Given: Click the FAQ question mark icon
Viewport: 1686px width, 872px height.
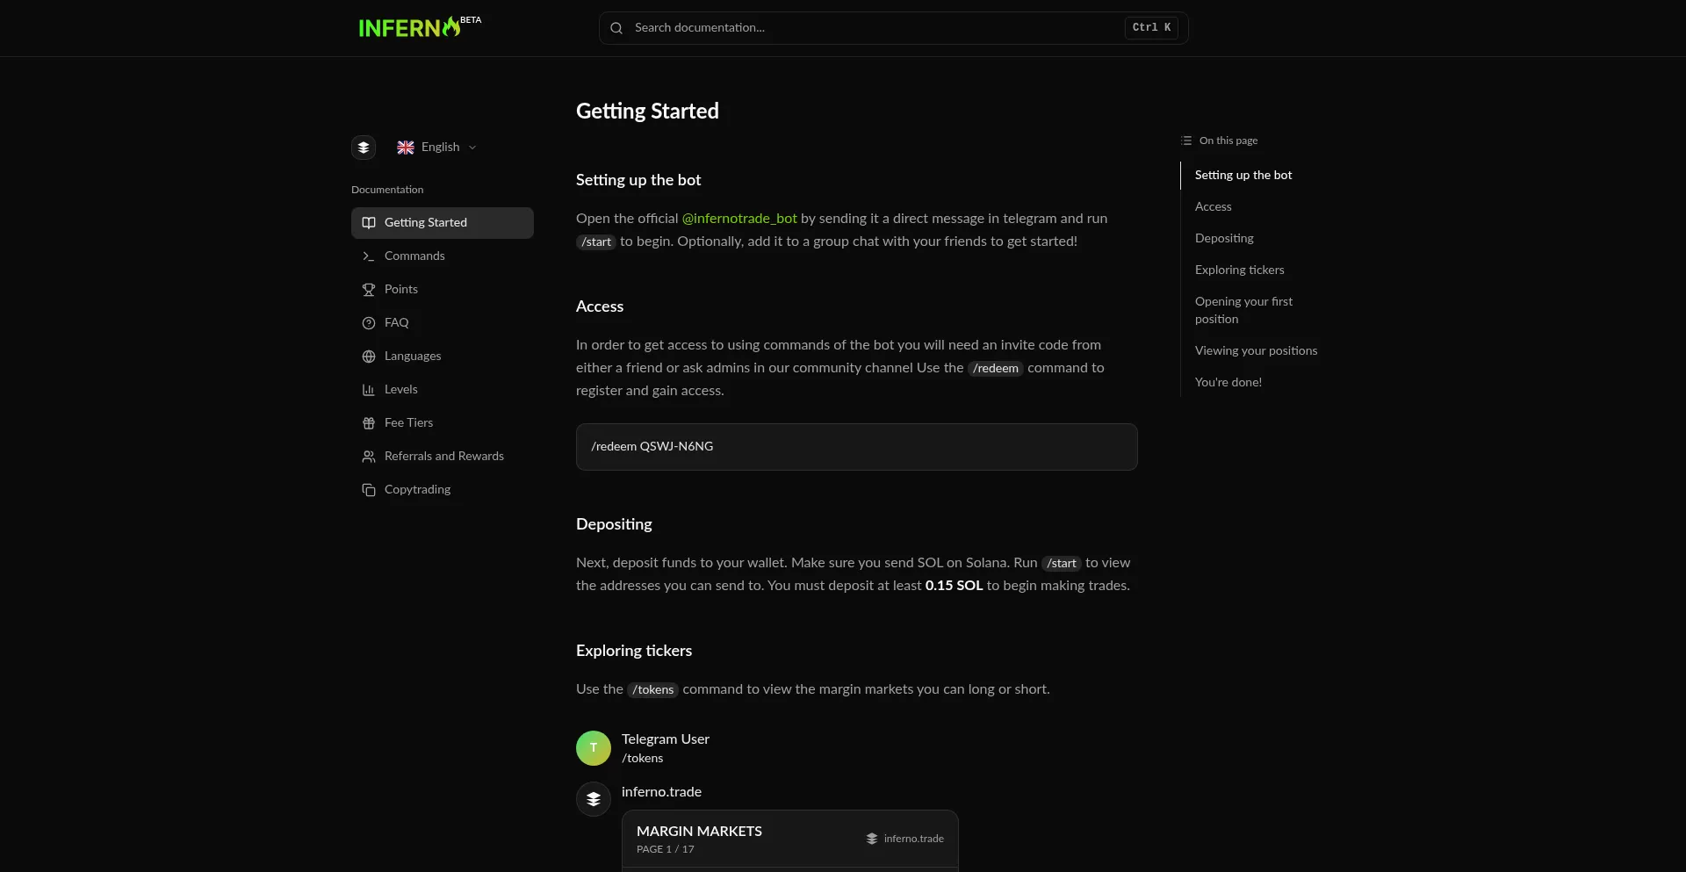Looking at the screenshot, I should (x=369, y=323).
